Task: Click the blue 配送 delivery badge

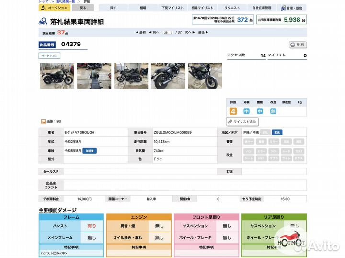Action: click(277, 132)
